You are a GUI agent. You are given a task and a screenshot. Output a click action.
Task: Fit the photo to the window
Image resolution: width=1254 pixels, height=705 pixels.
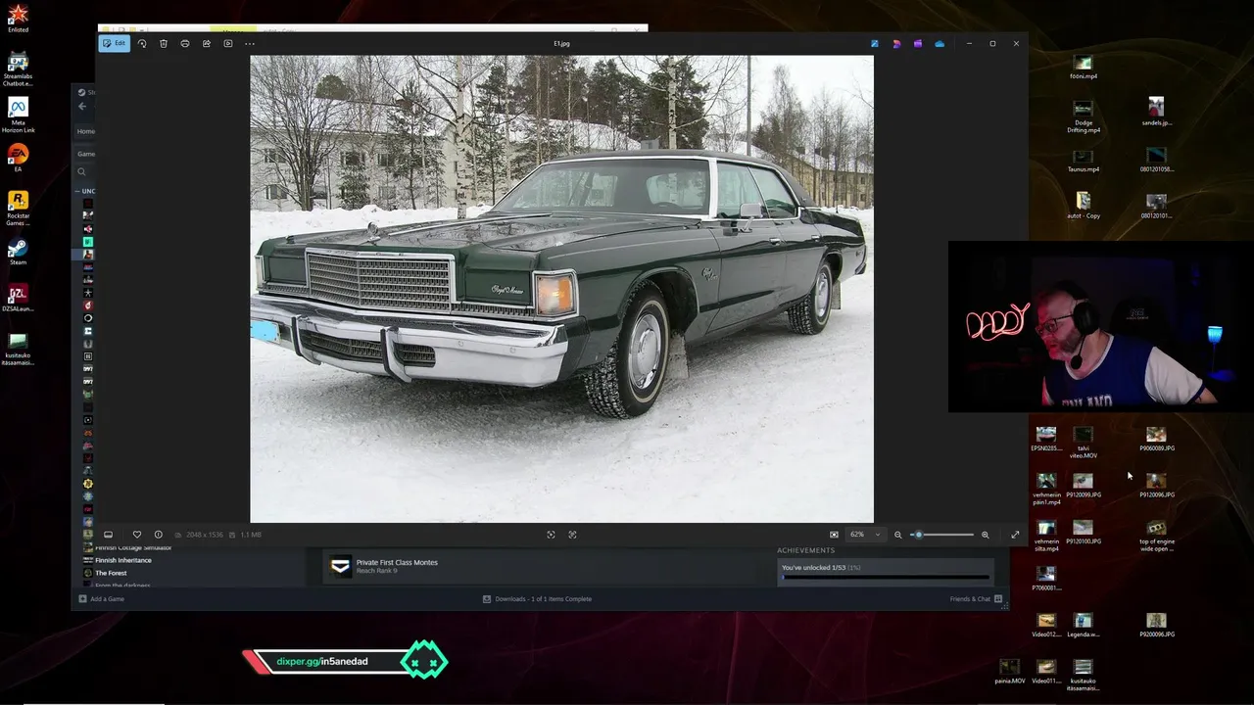834,535
